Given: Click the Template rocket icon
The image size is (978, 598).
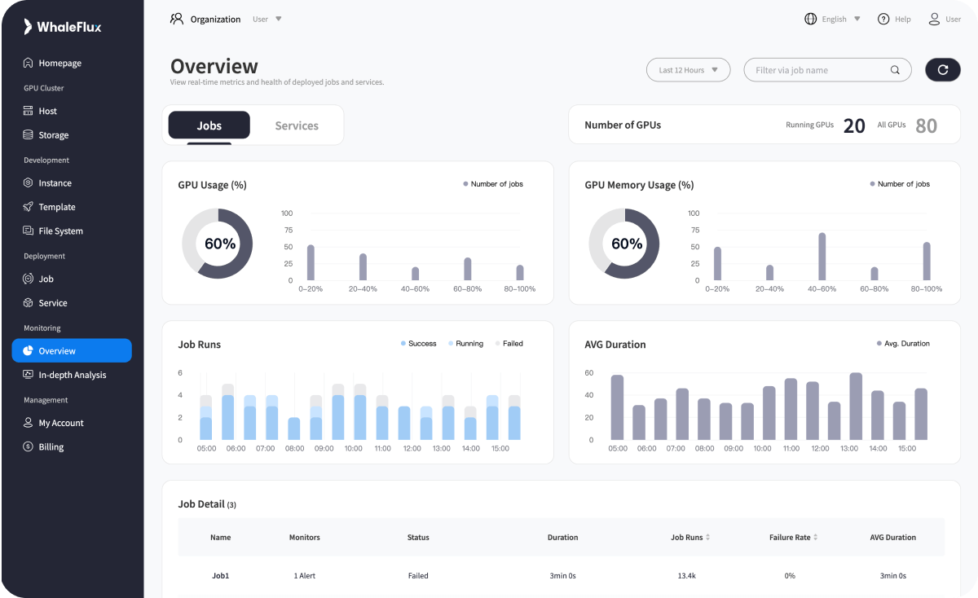Looking at the screenshot, I should [27, 206].
